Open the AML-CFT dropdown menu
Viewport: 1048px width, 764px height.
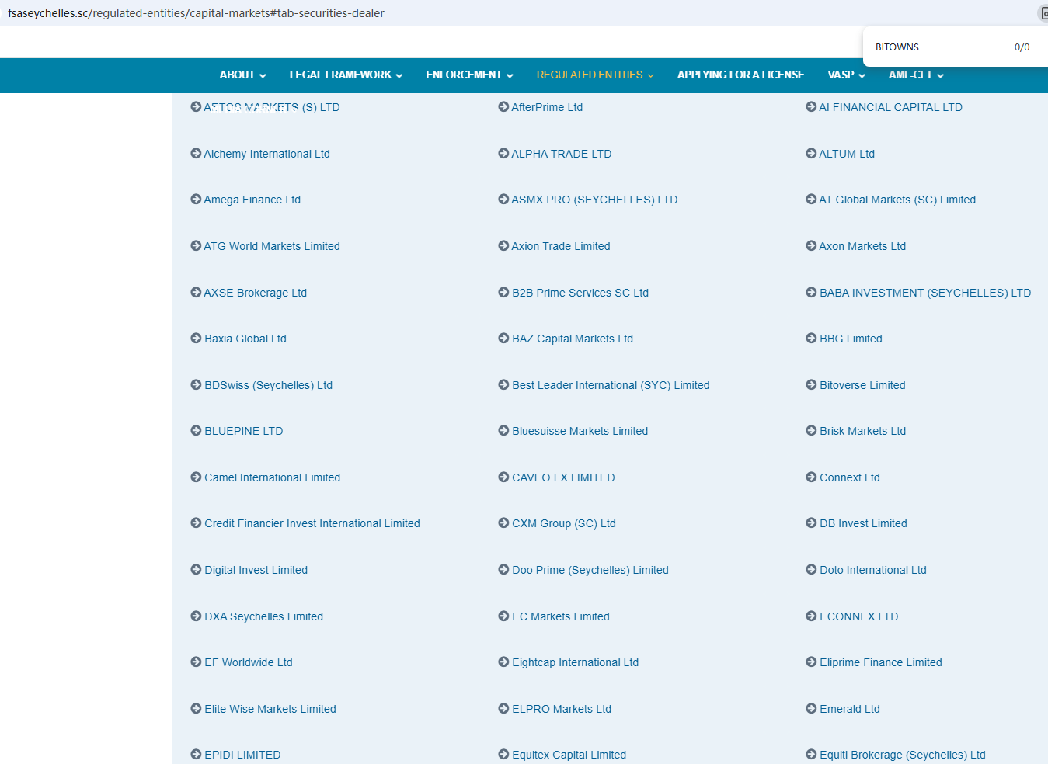(916, 75)
